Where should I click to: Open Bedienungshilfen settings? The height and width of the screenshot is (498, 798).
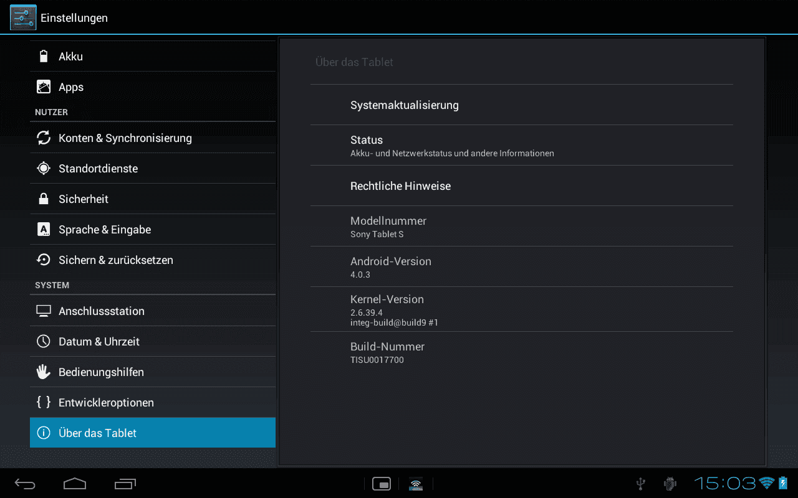tap(153, 372)
